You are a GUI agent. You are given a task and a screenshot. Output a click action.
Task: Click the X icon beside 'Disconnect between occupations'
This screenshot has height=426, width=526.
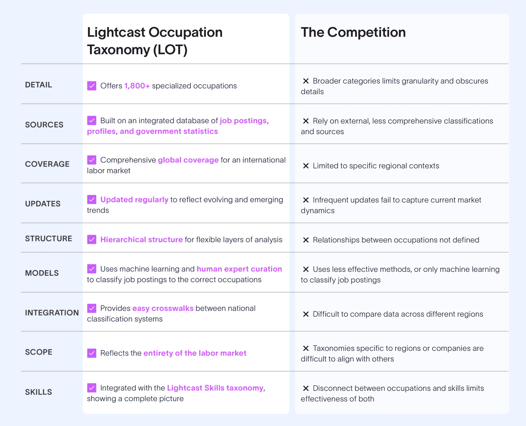(x=306, y=388)
